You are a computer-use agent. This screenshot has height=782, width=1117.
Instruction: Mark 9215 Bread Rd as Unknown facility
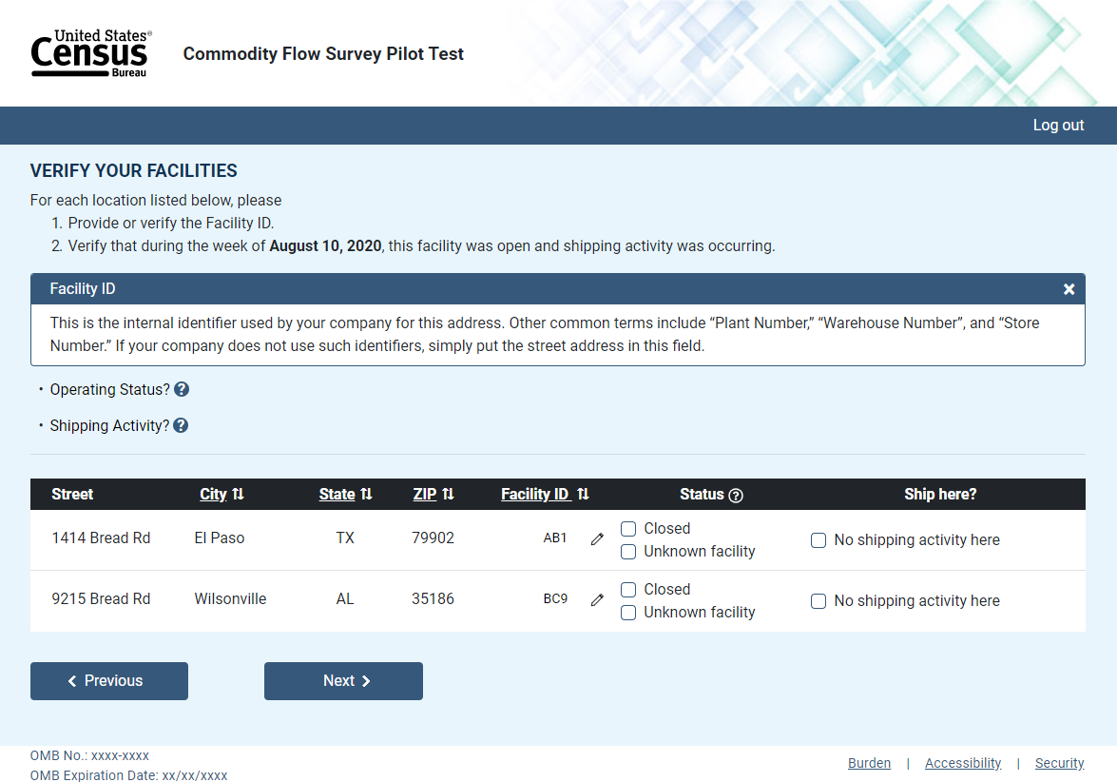click(x=628, y=613)
